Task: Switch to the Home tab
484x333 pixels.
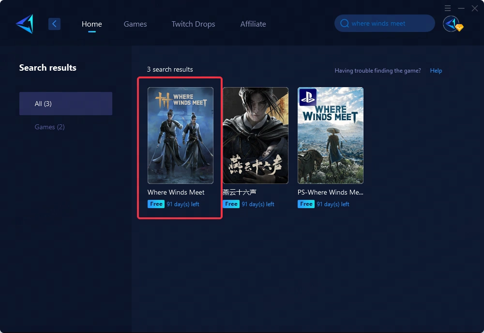Action: click(91, 24)
